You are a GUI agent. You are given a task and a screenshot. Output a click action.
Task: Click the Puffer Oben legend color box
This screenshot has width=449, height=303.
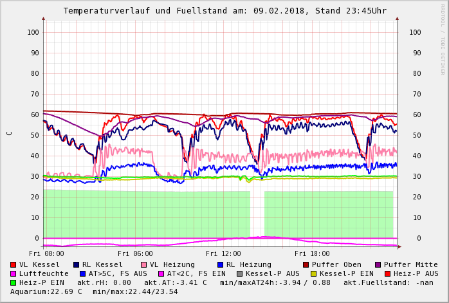tap(306, 264)
